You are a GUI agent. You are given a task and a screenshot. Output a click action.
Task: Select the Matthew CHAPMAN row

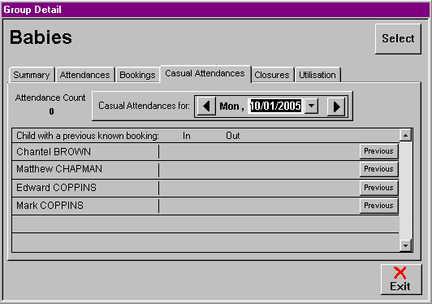tap(205, 169)
